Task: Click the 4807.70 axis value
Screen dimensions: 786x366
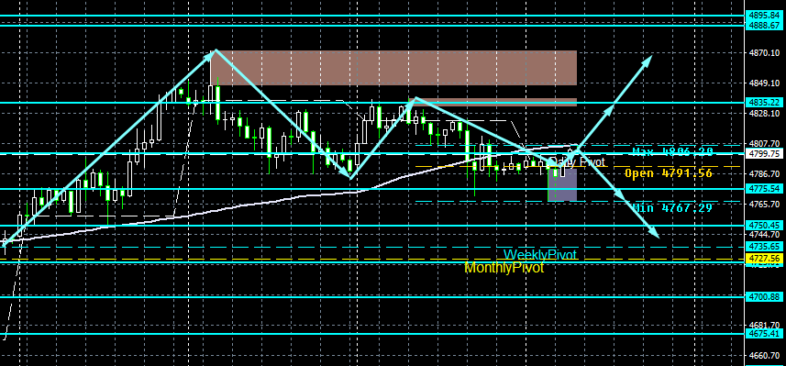Action: pyautogui.click(x=764, y=143)
